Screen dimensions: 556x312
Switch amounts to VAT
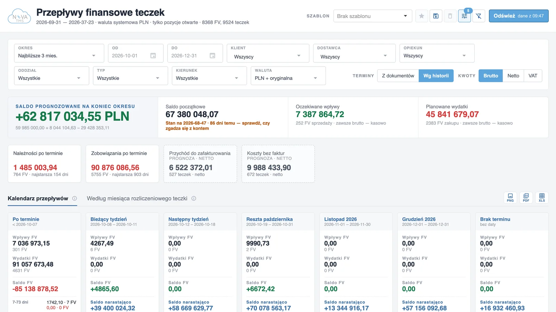click(533, 76)
